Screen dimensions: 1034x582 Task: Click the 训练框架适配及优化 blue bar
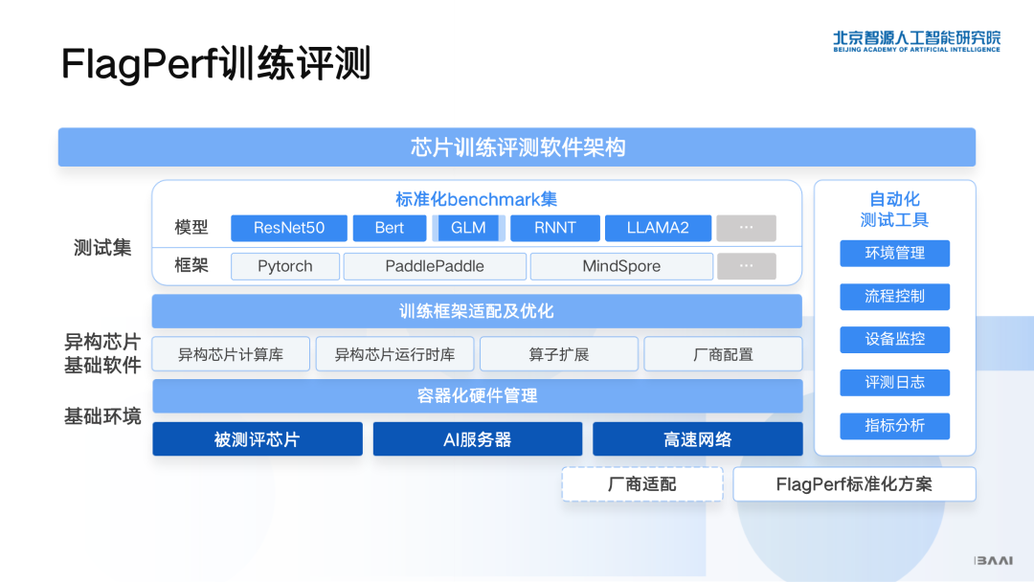476,311
